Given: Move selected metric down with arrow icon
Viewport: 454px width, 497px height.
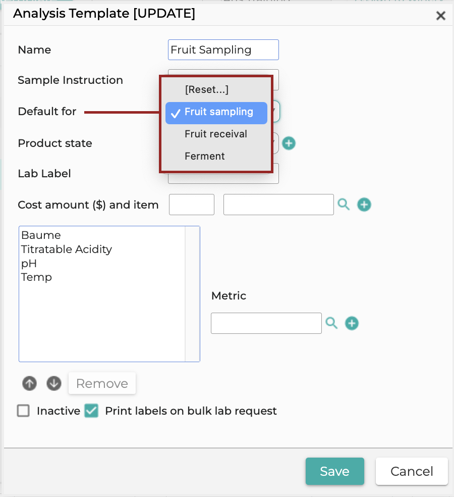Looking at the screenshot, I should pos(54,383).
